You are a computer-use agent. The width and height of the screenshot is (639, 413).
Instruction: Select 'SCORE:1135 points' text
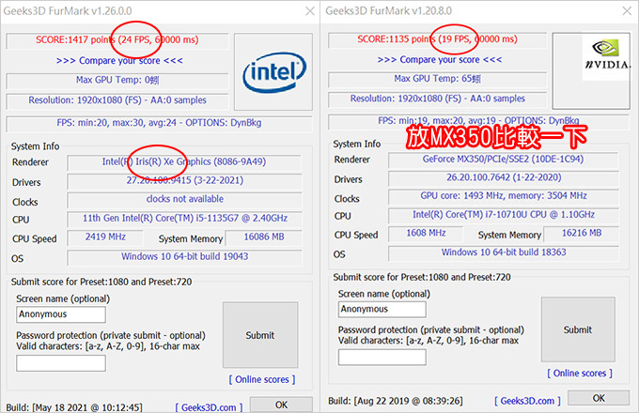[397, 39]
